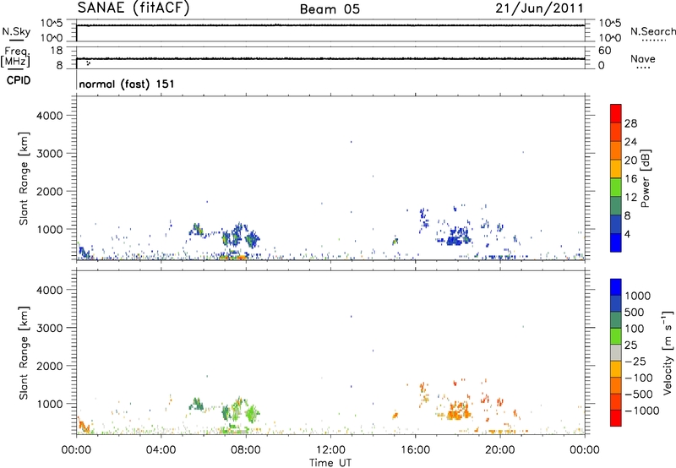Click Power [dB] colorbar title
Screen dimensions: 676x468
click(x=646, y=178)
